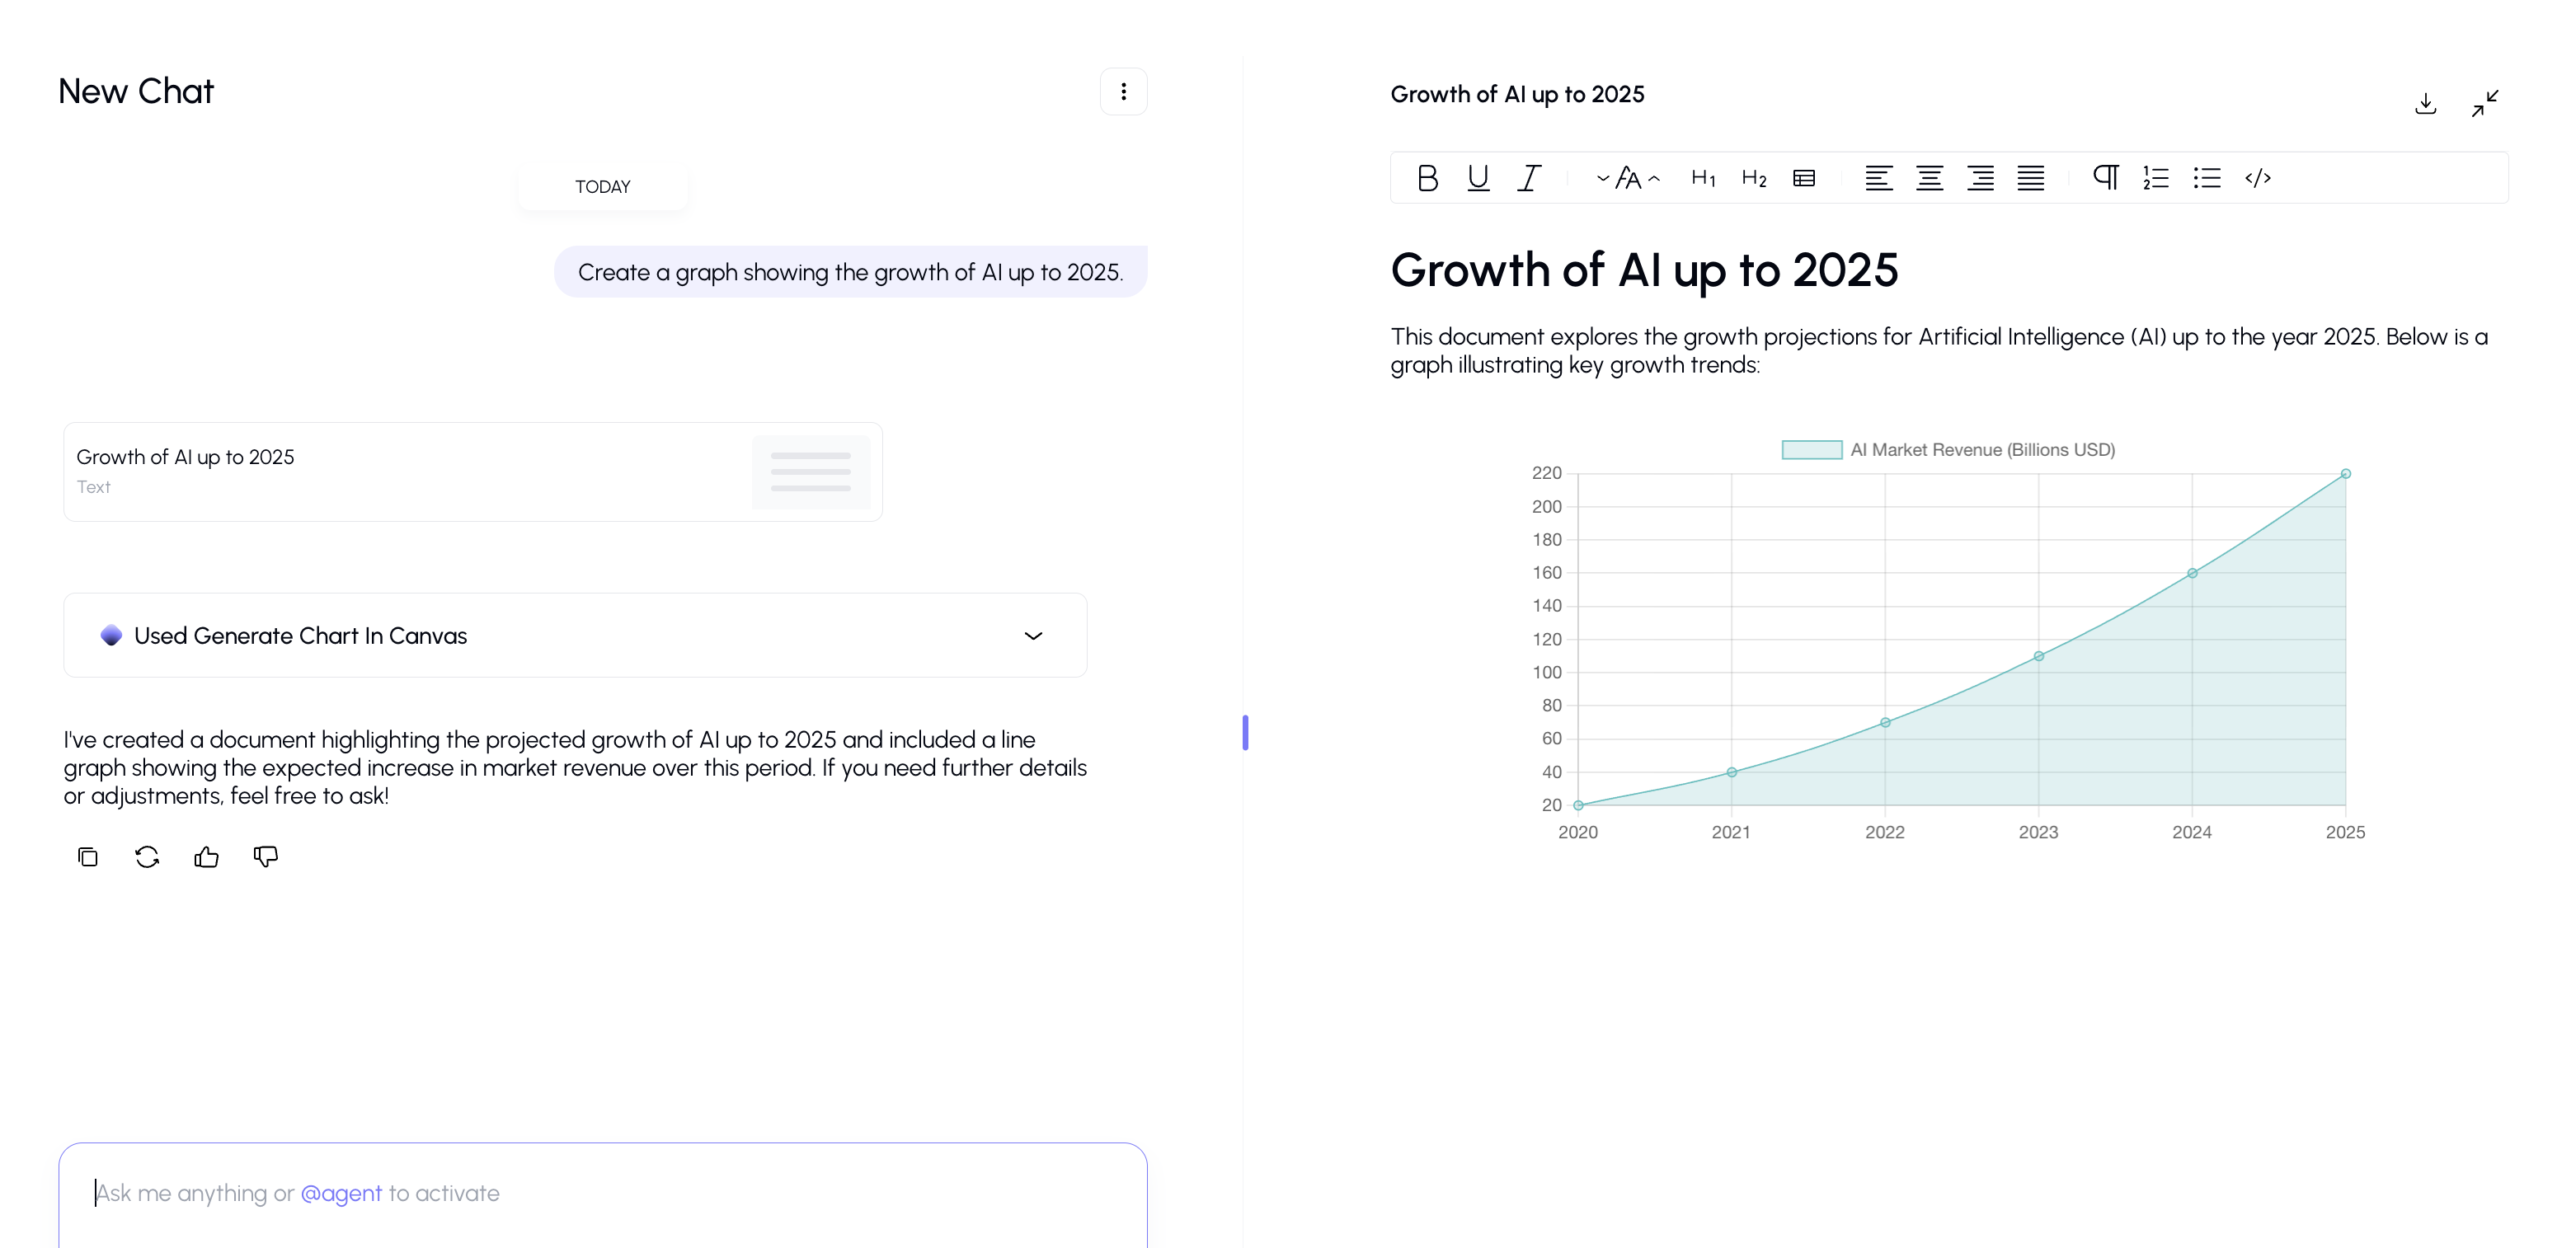This screenshot has height=1248, width=2576.
Task: Like the assistant's response with thumbs up
Action: (x=206, y=857)
